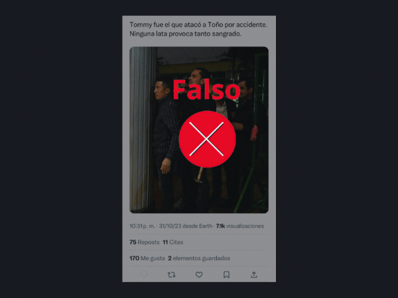Open the tweet photo of men

(x=199, y=130)
